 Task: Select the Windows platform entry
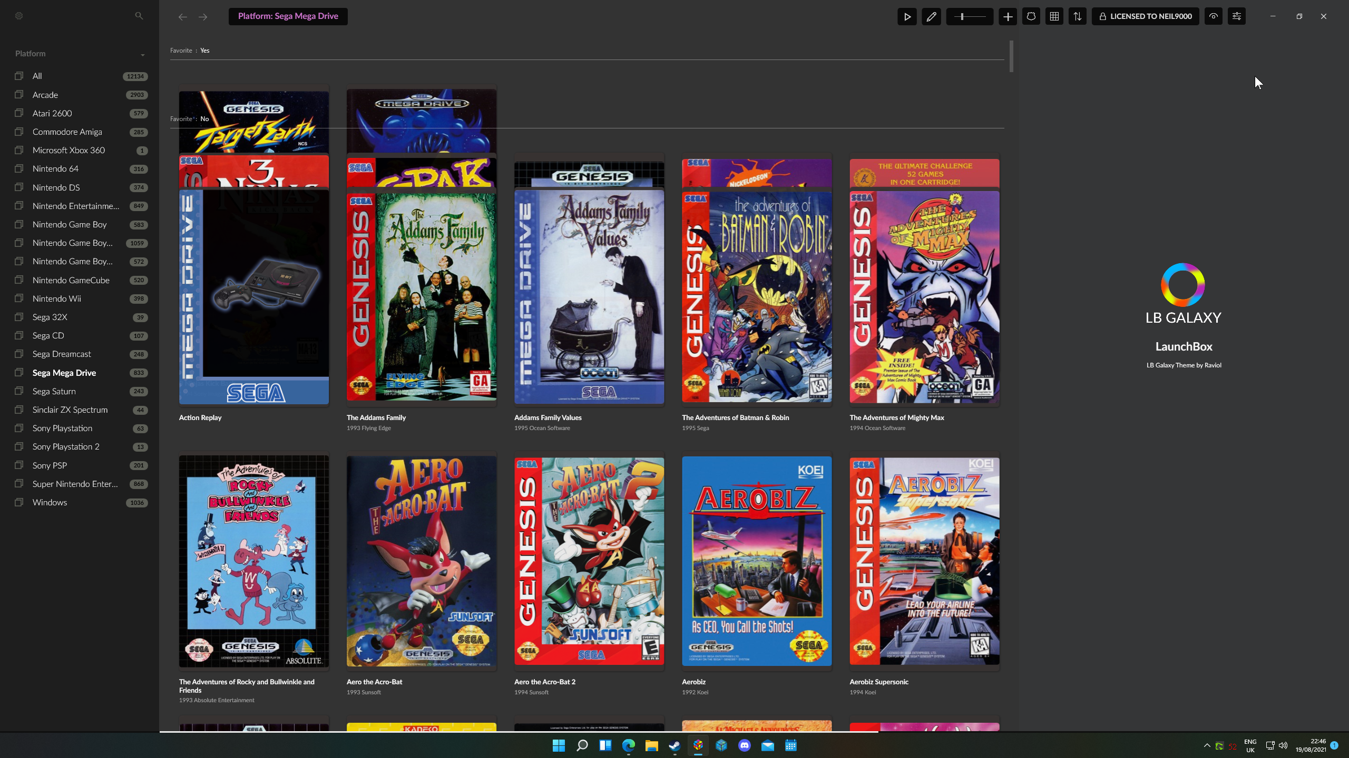(81, 502)
